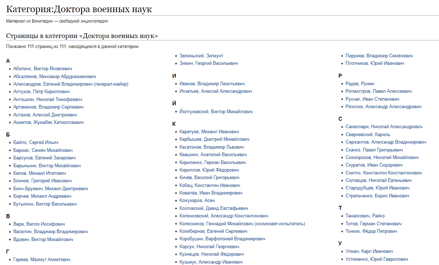
Task: Open Квашнин, Анатолий Васильевич article
Action: (x=213, y=155)
